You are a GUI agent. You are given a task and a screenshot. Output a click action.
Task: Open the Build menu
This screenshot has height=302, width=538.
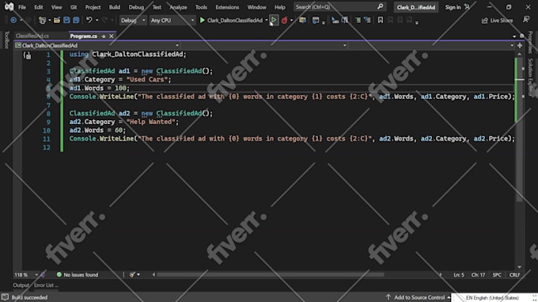point(115,7)
